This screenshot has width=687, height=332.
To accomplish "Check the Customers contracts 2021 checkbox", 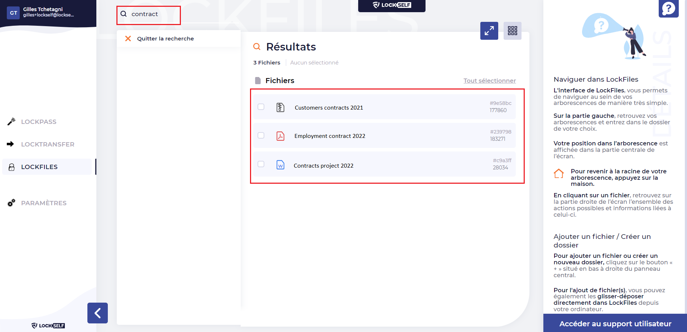I will click(x=261, y=107).
